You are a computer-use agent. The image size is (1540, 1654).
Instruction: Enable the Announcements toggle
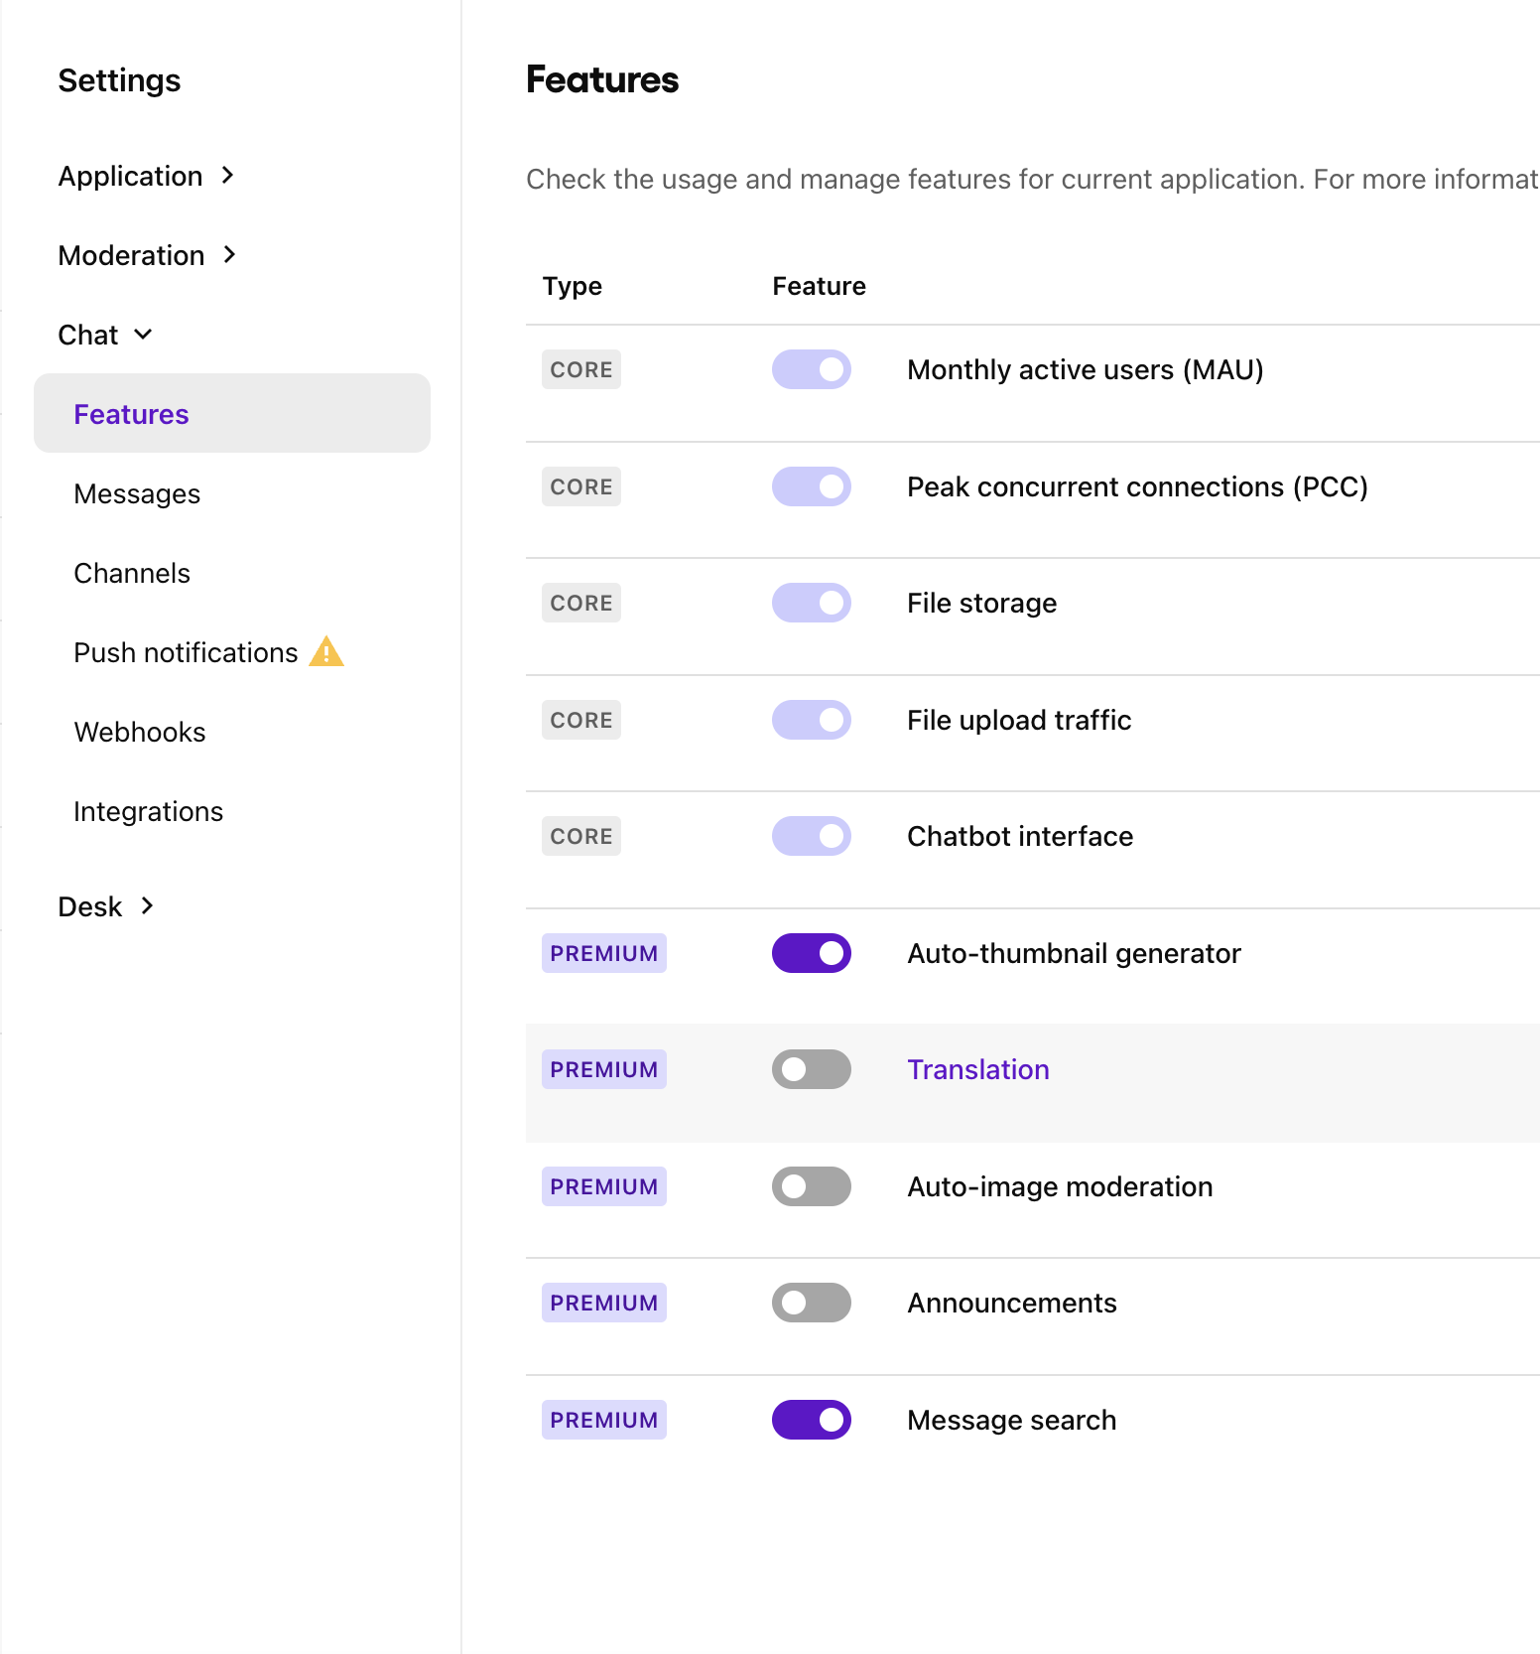[811, 1303]
